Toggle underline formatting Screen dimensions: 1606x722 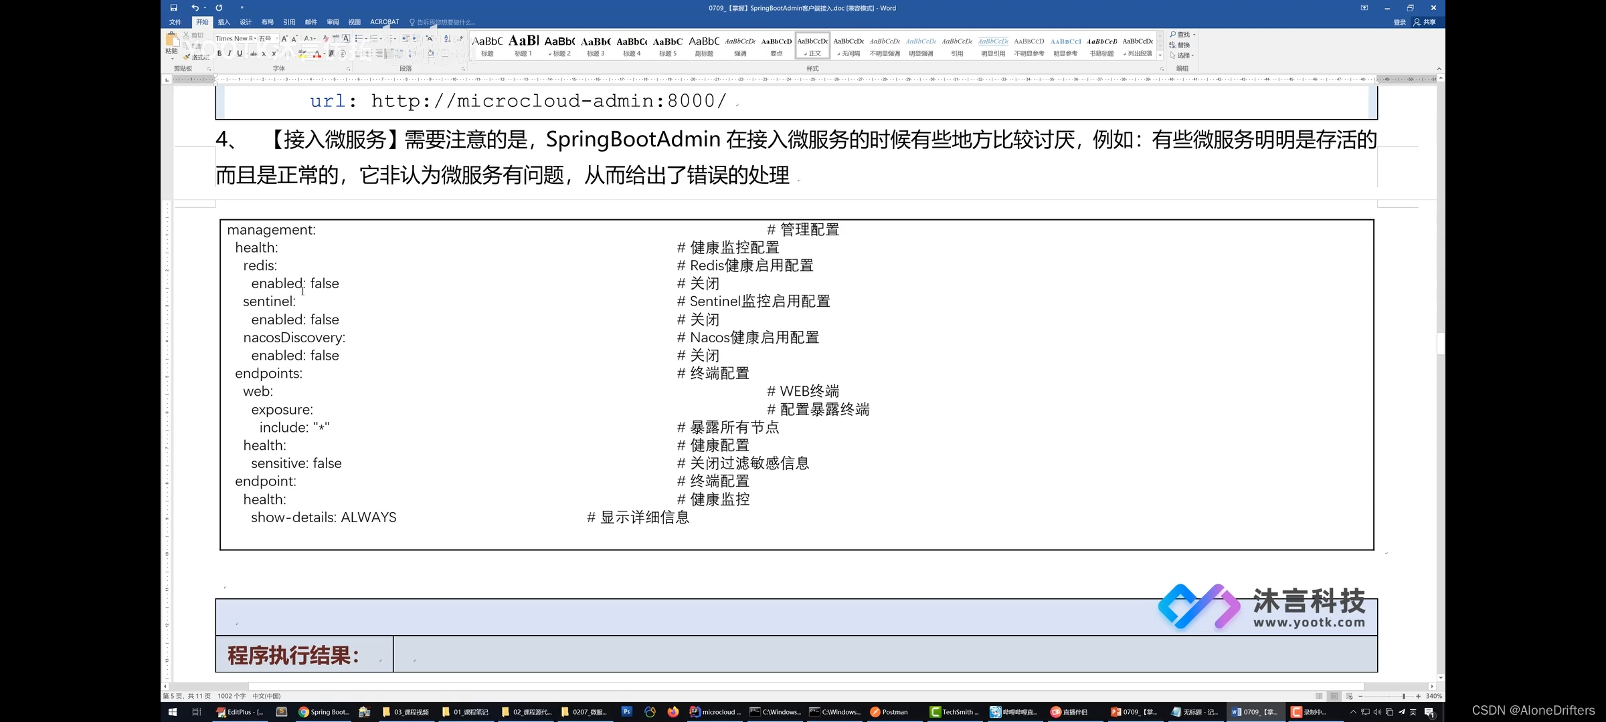click(x=240, y=53)
